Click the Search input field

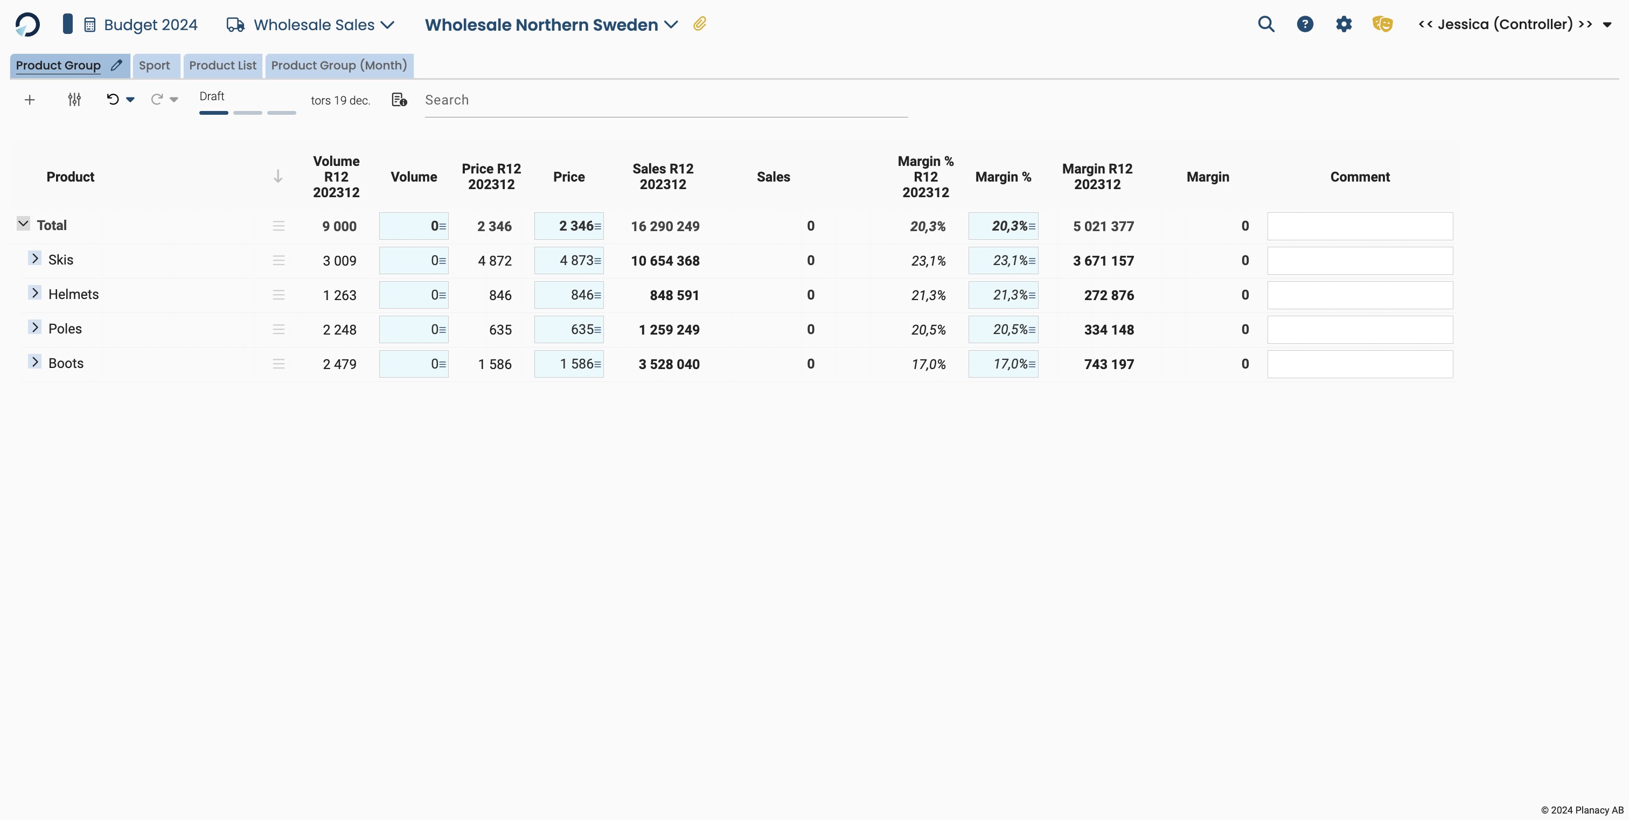click(x=665, y=101)
